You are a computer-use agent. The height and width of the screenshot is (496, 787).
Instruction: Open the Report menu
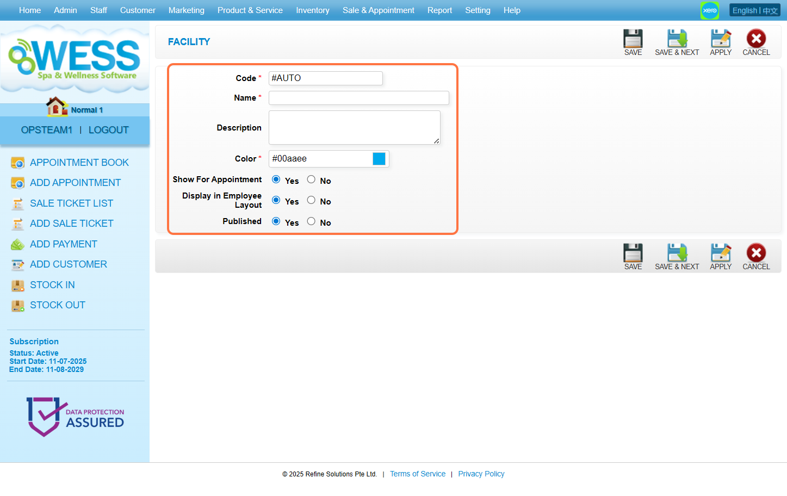point(439,10)
